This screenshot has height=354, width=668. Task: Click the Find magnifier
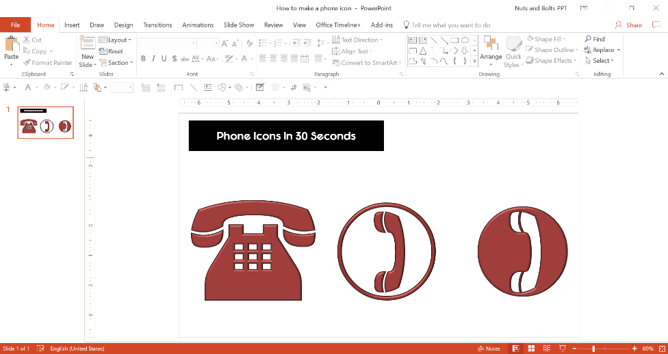[588, 39]
